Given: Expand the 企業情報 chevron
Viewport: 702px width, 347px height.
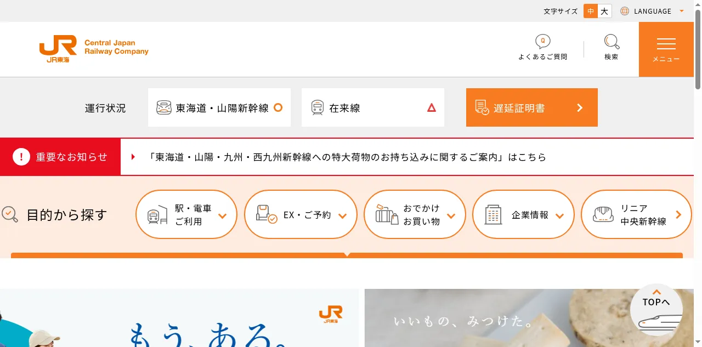Looking at the screenshot, I should click(560, 215).
